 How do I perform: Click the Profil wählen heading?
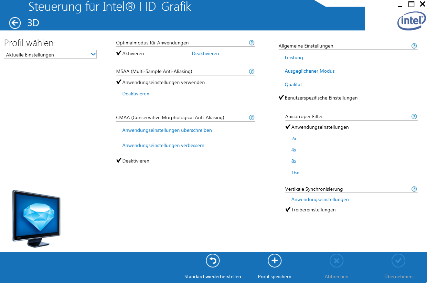coord(29,43)
